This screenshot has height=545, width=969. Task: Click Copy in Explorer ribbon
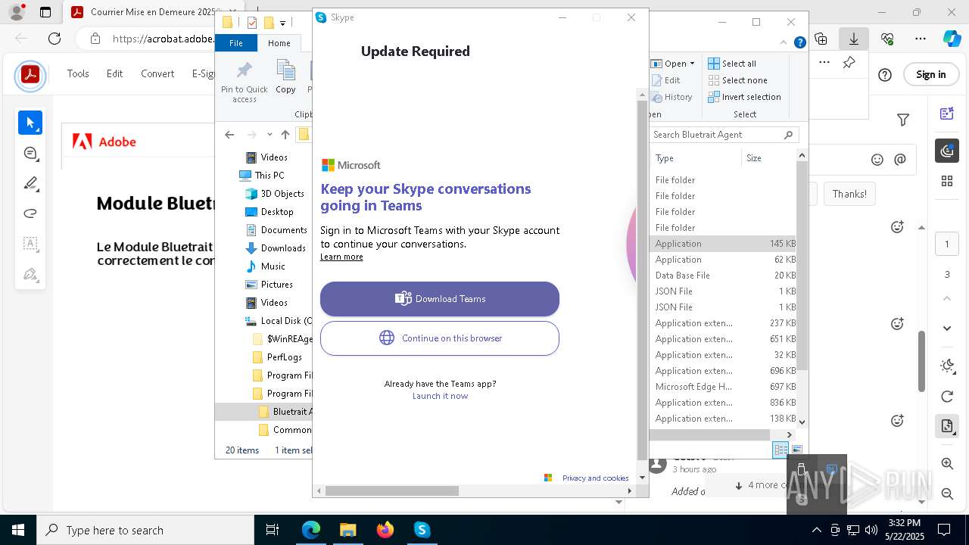point(285,77)
